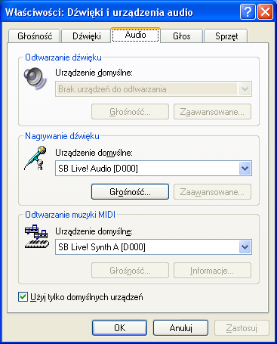Select the Audio tab
The height and width of the screenshot is (344, 277).
(135, 35)
